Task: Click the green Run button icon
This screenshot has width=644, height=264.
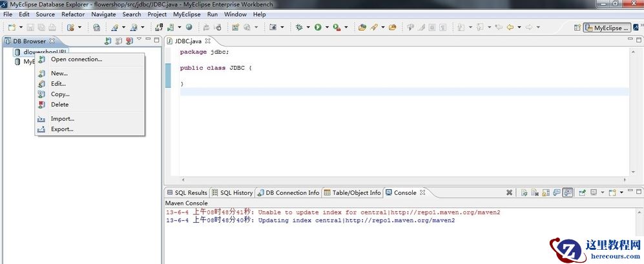Action: [318, 28]
